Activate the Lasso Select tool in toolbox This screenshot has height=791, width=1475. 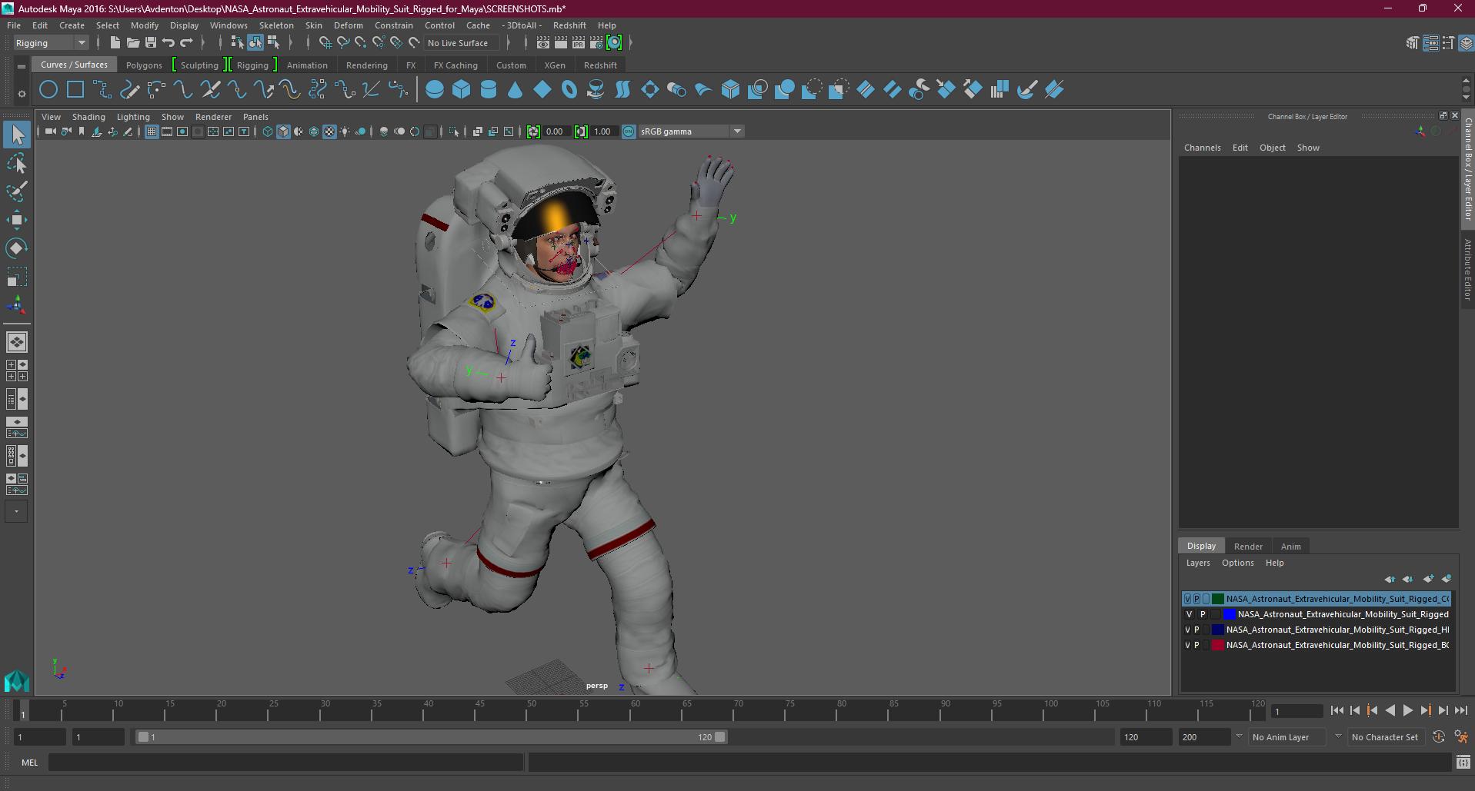click(x=17, y=164)
